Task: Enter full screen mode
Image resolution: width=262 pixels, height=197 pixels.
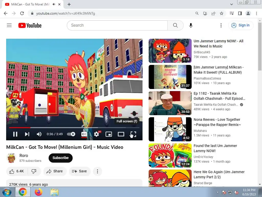Action: point(133,134)
